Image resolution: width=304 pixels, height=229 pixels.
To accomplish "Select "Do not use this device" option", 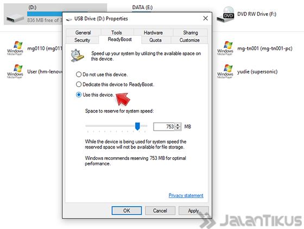I will [x=79, y=75].
